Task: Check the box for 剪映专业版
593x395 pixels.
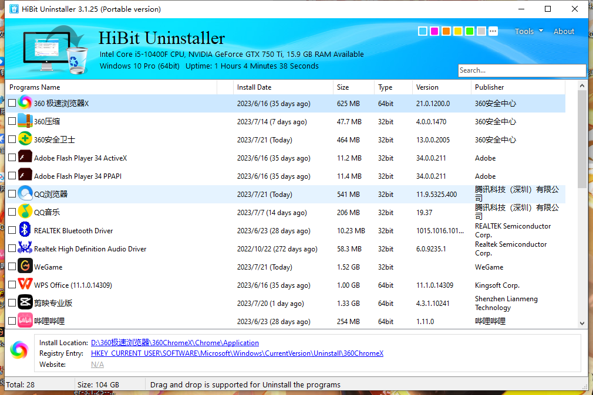Action: click(12, 302)
